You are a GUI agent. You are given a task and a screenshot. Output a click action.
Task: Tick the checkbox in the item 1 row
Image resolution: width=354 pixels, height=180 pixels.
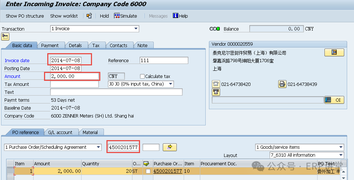[148, 171]
